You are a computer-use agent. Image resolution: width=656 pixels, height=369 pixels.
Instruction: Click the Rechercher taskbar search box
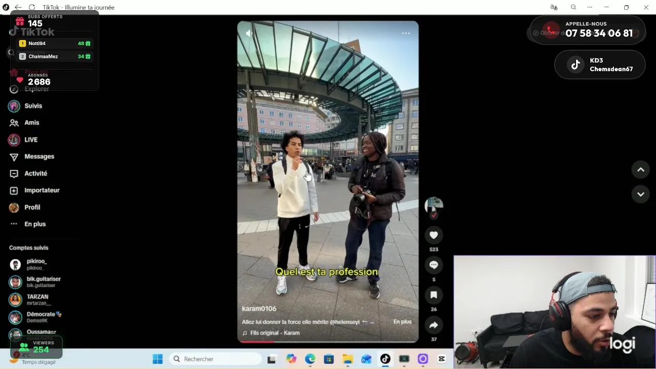(215, 359)
